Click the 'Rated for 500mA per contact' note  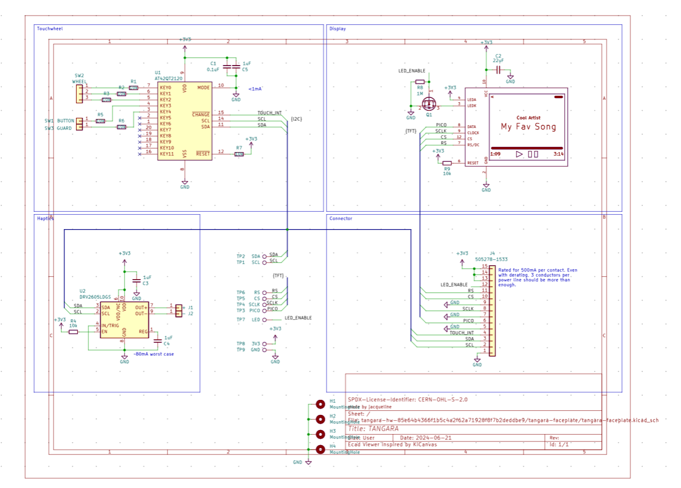point(537,277)
